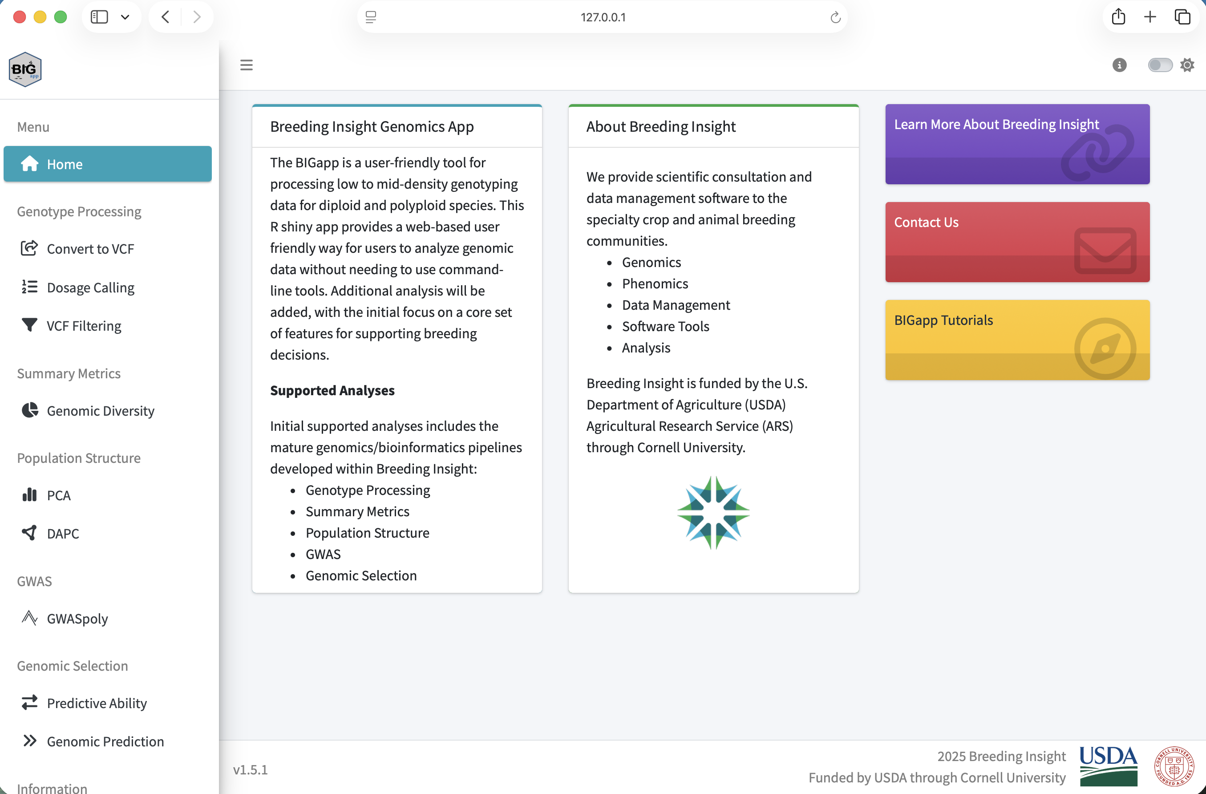This screenshot has width=1206, height=794.
Task: Open the BIGapp Tutorials card
Action: coord(1017,340)
